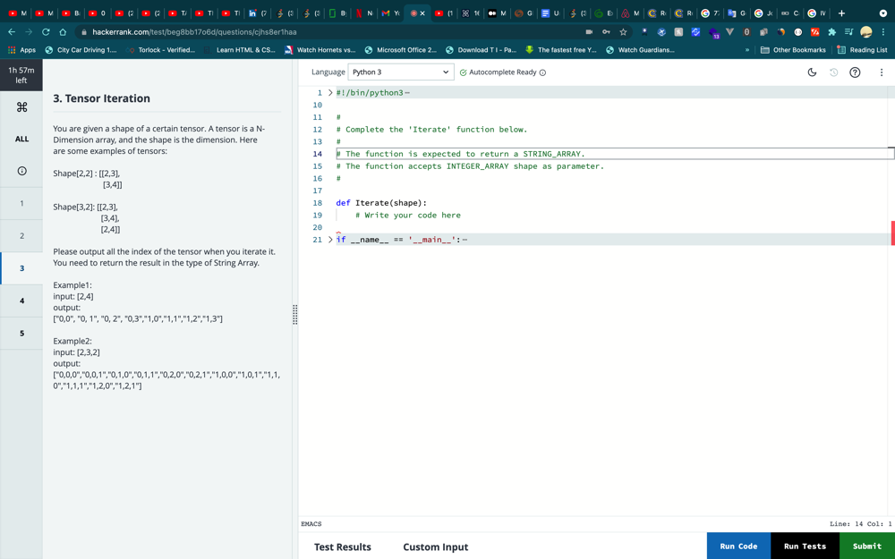This screenshot has height=559, width=895.
Task: Close the active HackerRank tab
Action: tap(422, 13)
